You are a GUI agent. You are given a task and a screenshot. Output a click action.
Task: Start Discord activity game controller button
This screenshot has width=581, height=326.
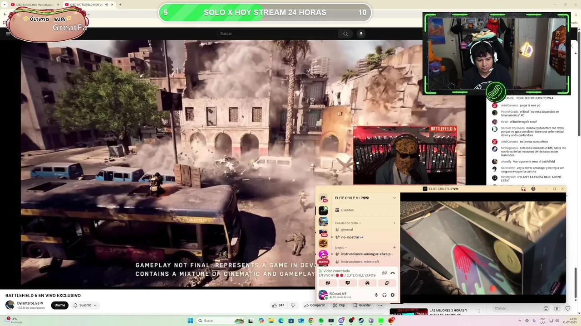(x=367, y=283)
